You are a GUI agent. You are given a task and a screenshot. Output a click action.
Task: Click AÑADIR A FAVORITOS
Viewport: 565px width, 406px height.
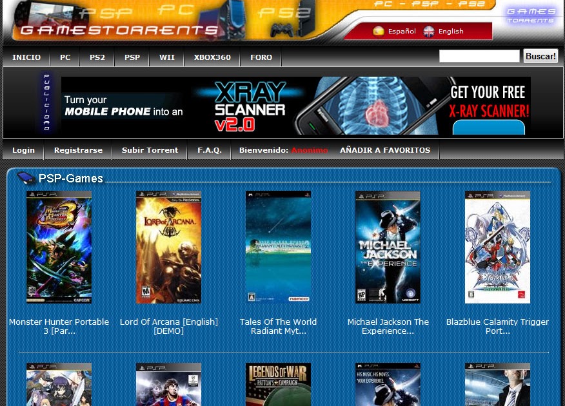(385, 150)
